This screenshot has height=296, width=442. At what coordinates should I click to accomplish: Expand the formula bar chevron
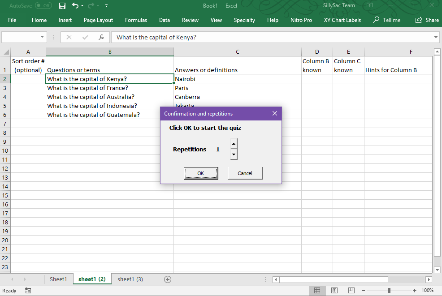point(436,37)
